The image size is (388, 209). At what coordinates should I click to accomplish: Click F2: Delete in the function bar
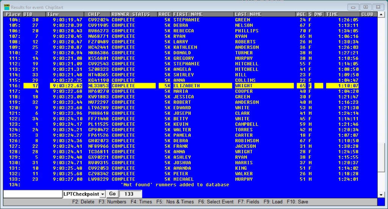point(83,202)
